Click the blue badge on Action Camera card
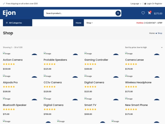 pos(35,54)
